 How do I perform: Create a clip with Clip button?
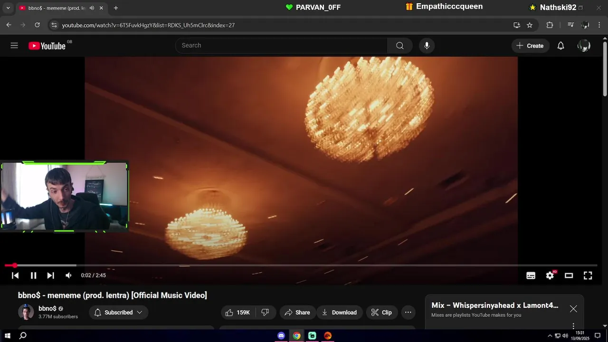[381, 312]
